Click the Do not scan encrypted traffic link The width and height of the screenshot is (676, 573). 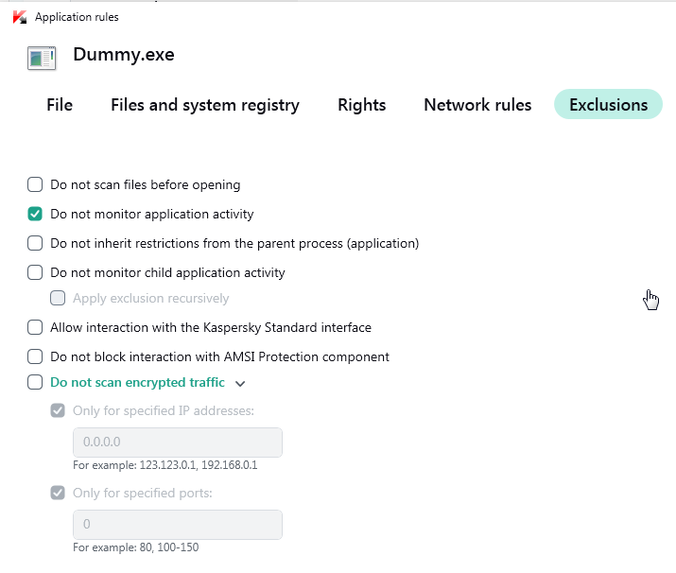(x=137, y=382)
